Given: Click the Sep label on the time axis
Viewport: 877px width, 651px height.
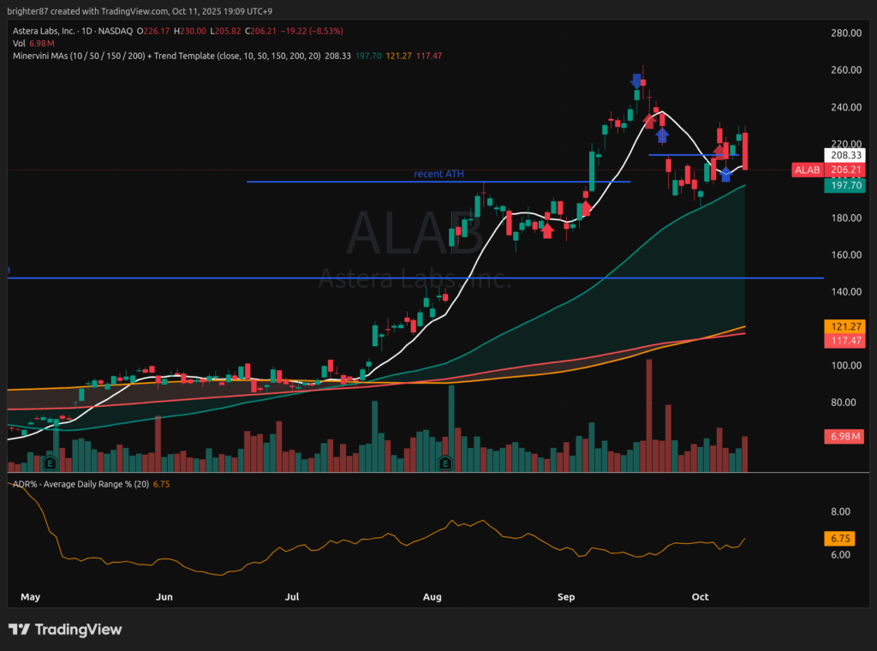Looking at the screenshot, I should (566, 595).
